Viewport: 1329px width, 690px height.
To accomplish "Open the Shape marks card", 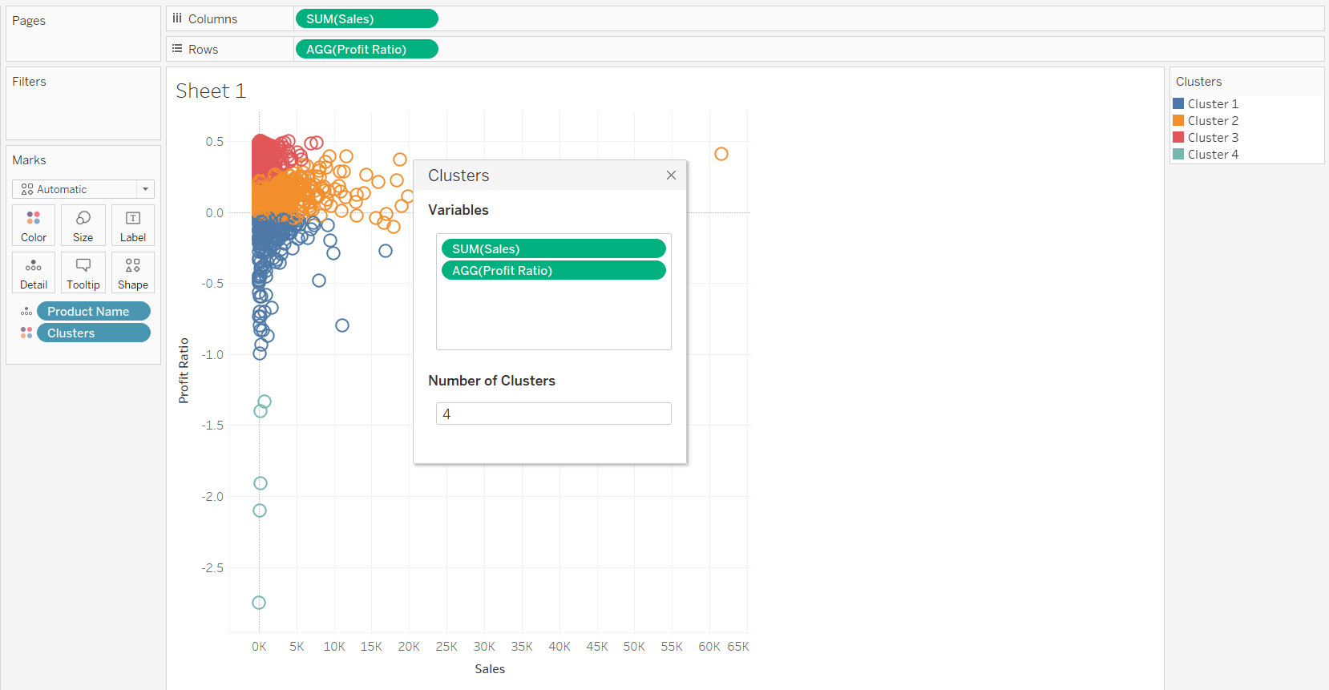I will pyautogui.click(x=133, y=272).
